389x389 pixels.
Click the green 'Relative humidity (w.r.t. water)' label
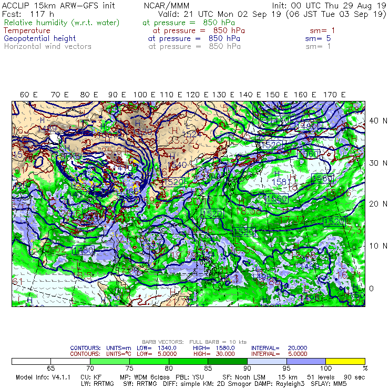(x=62, y=23)
